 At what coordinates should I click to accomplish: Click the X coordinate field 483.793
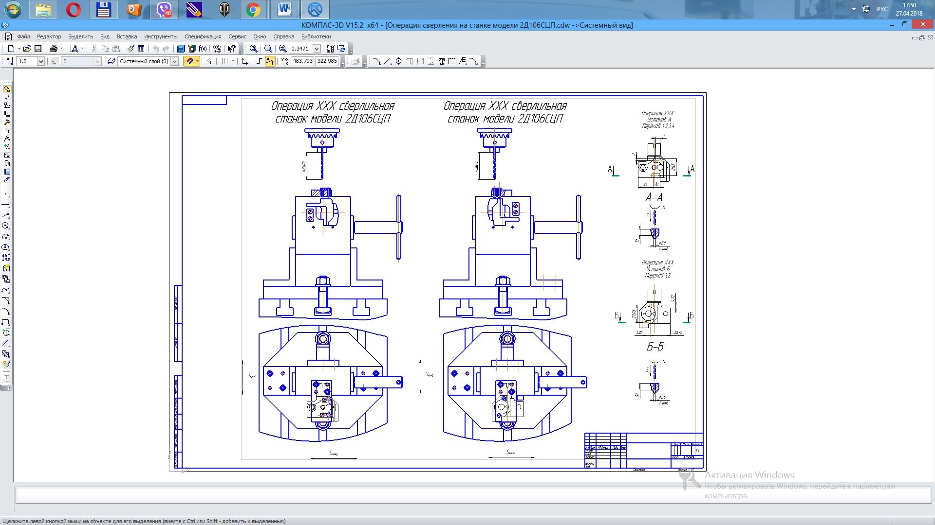(302, 61)
